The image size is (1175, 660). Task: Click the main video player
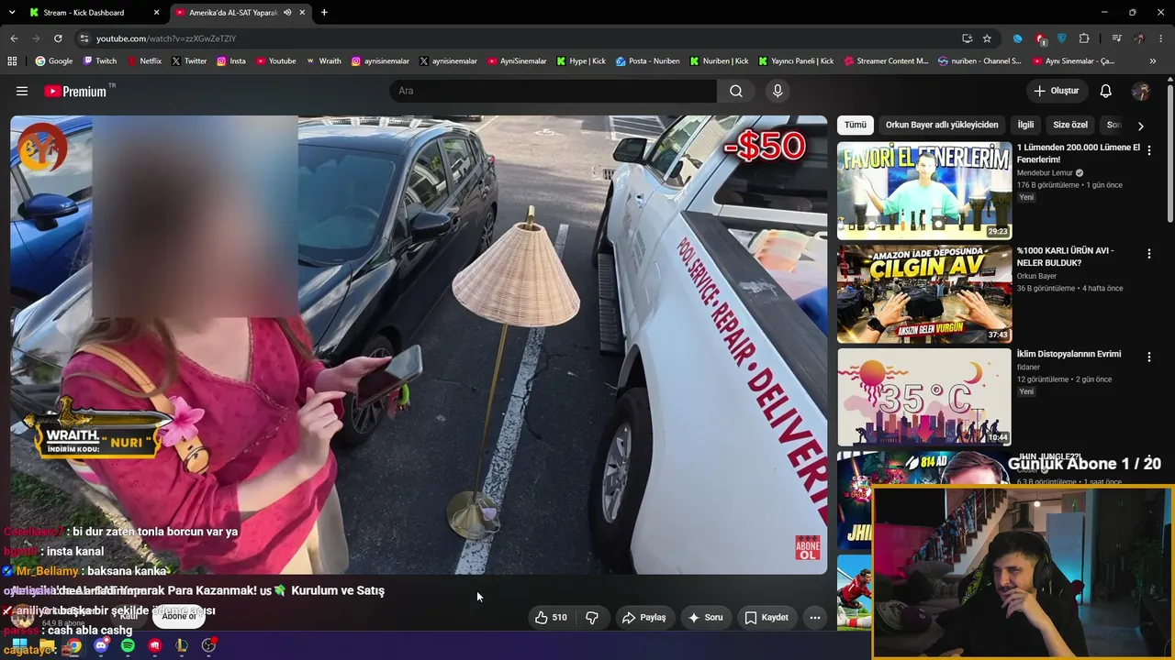(x=419, y=345)
